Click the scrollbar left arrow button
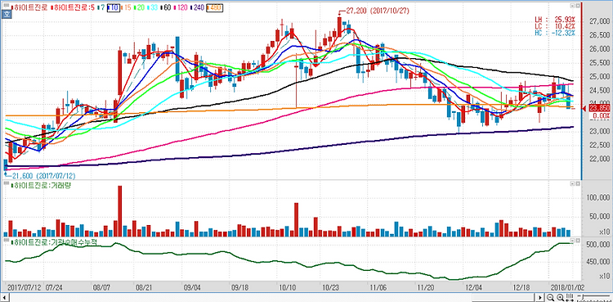The image size is (613, 302). click(5, 298)
